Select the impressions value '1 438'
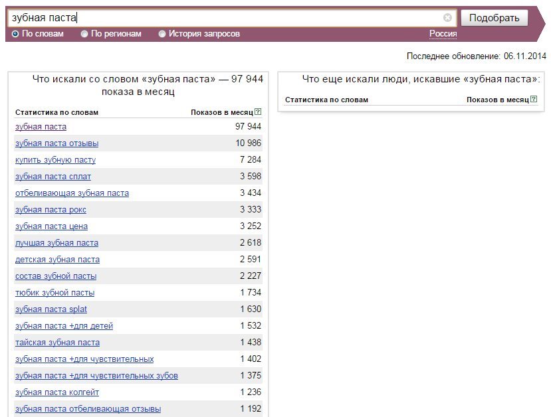Viewport: 551px width, 417px height. pos(251,342)
